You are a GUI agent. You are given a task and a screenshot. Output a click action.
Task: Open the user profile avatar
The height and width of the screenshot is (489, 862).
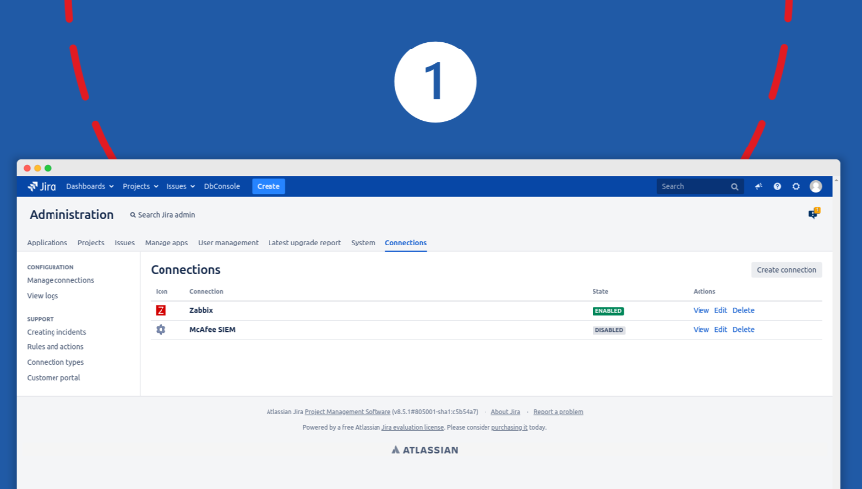(x=816, y=186)
